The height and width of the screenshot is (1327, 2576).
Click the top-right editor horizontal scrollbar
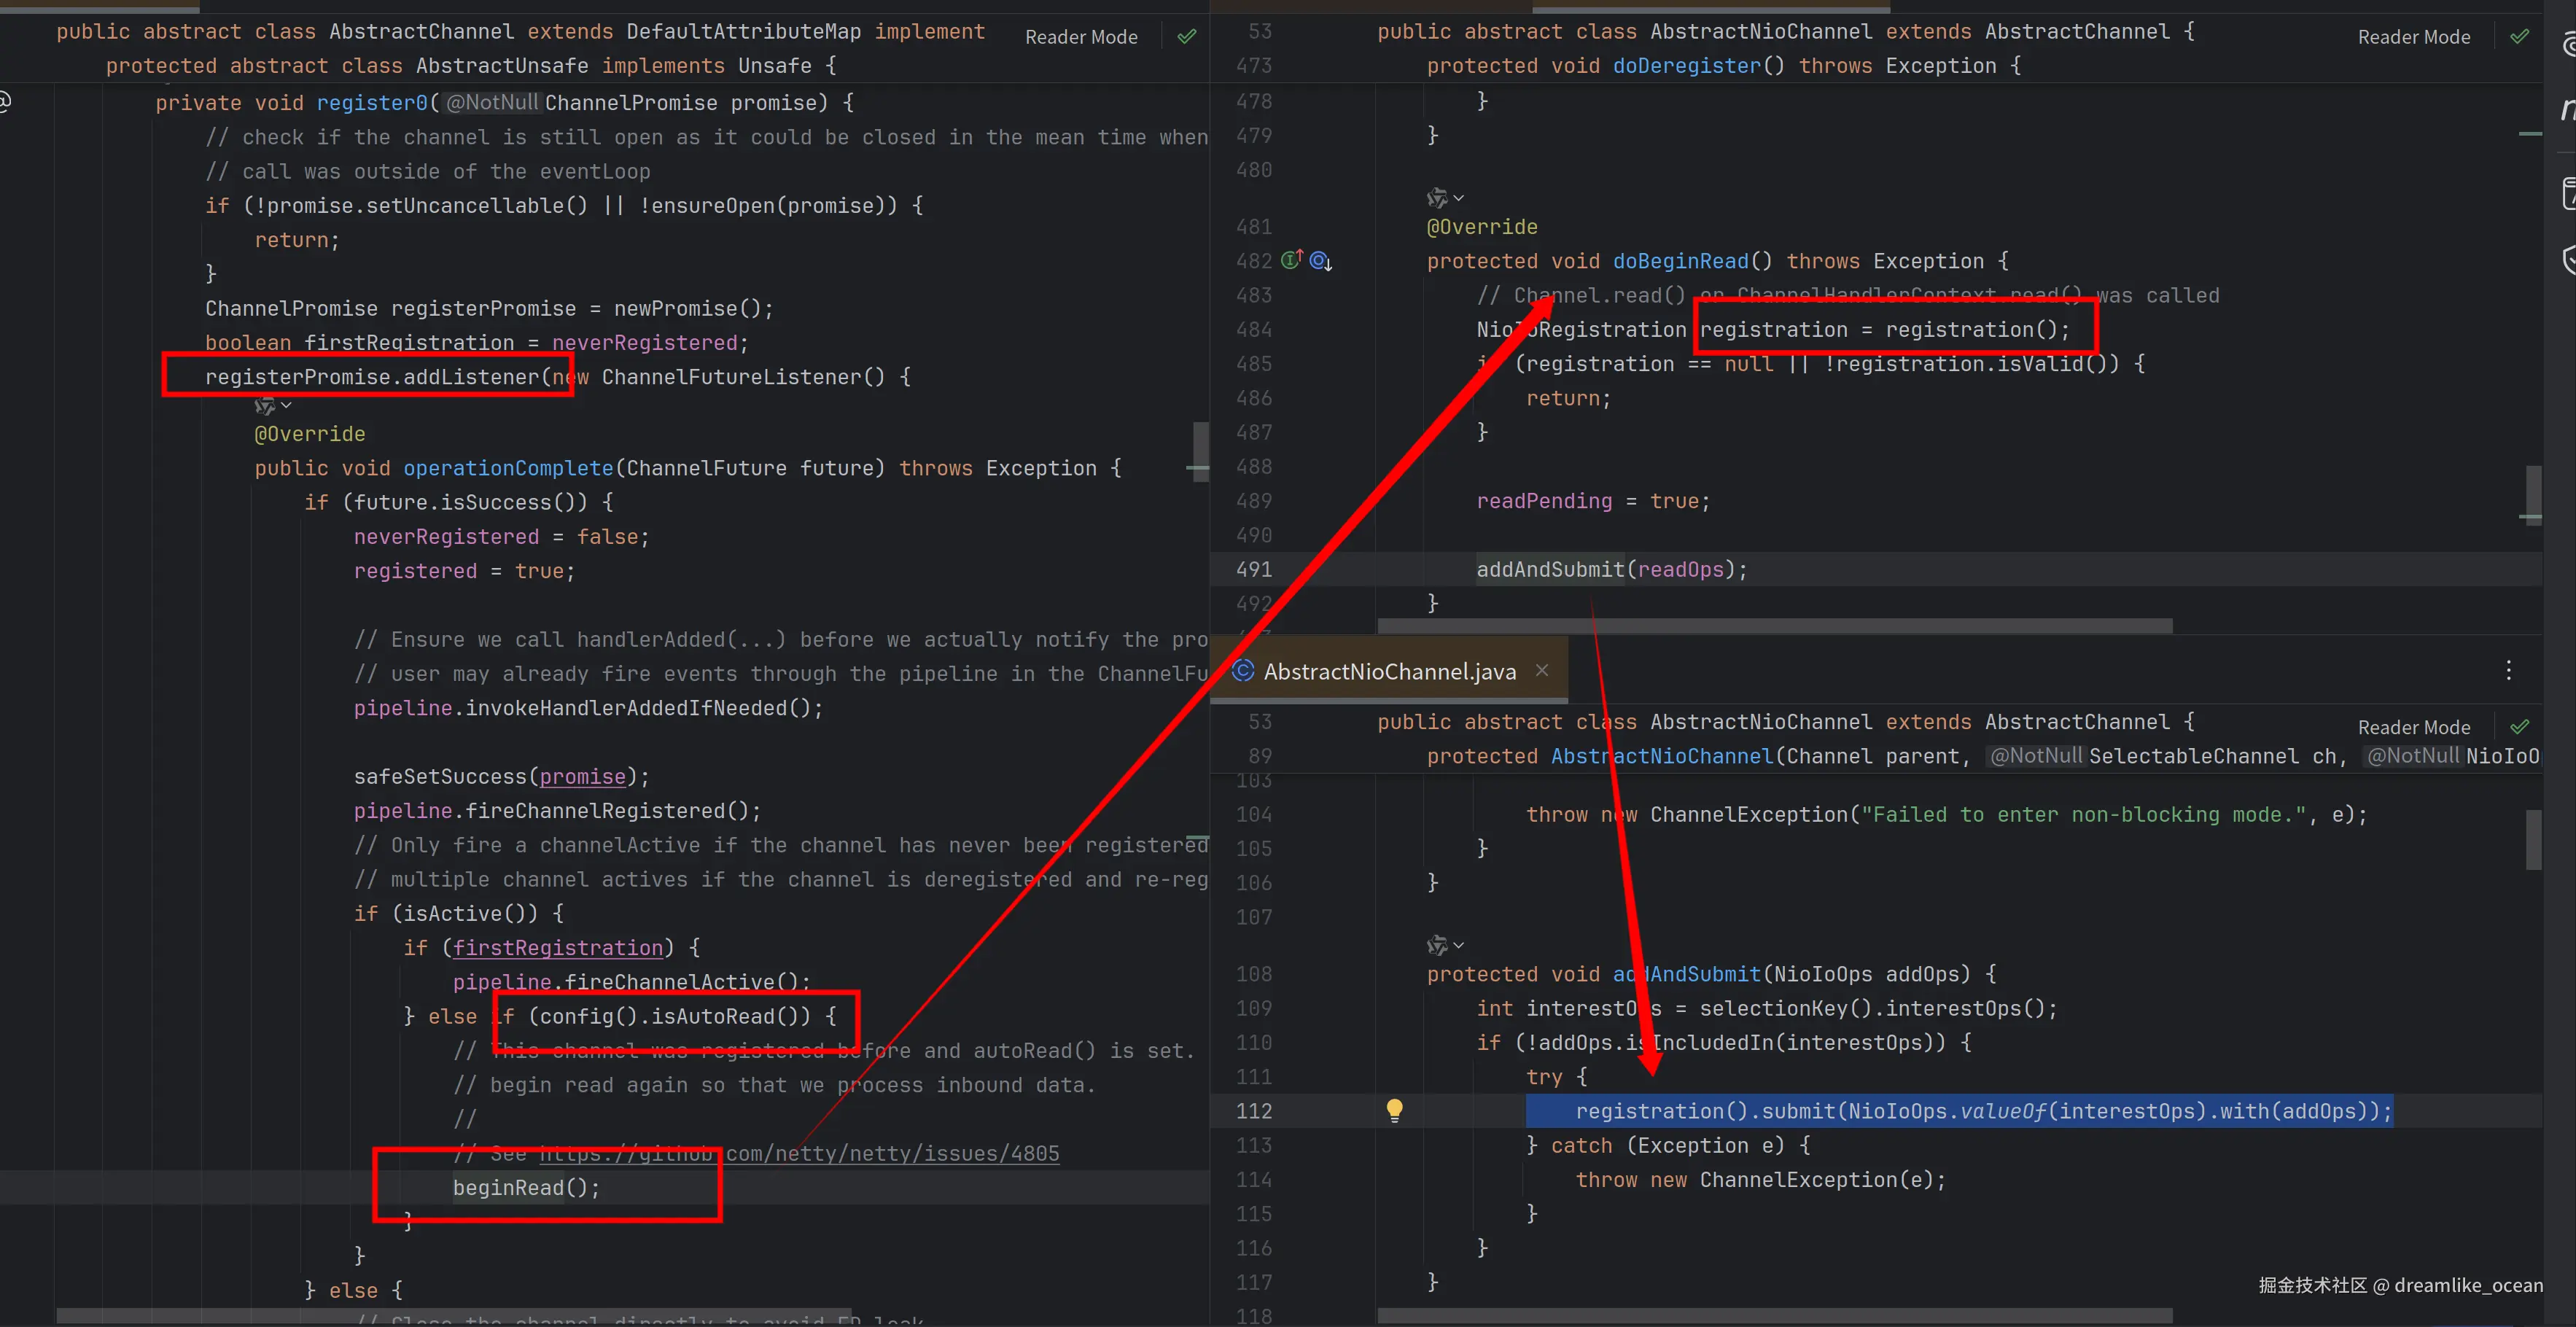pyautogui.click(x=1774, y=626)
